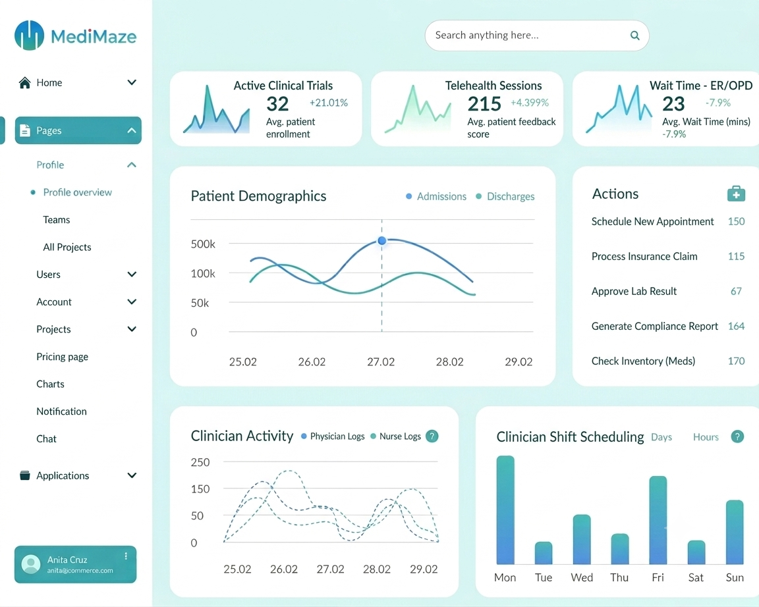Click the Home house icon
Image resolution: width=759 pixels, height=607 pixels.
point(24,83)
